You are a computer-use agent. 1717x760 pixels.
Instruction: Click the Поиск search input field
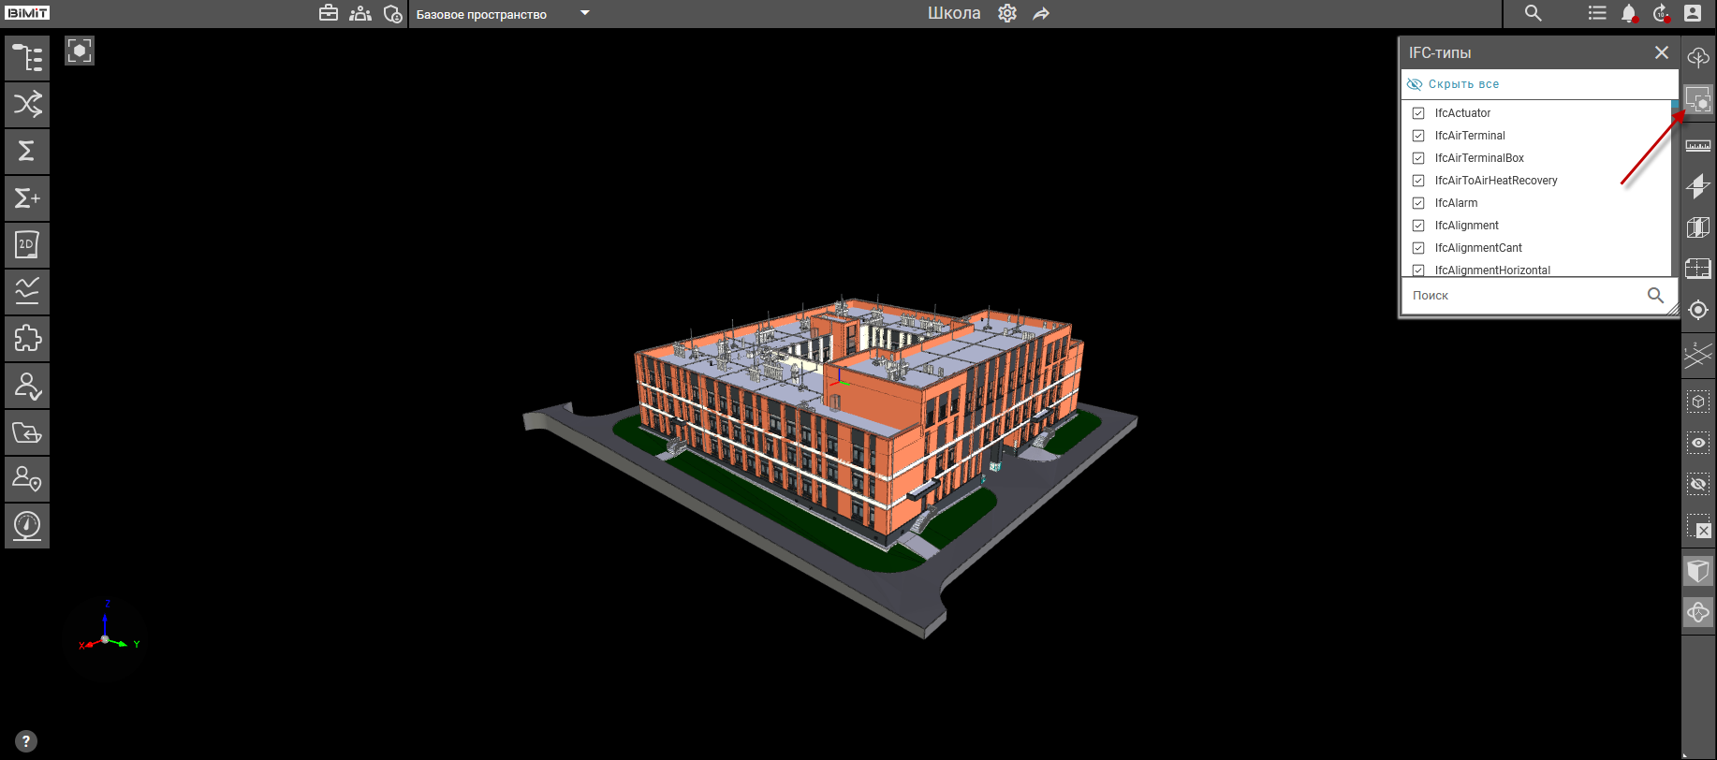pos(1524,296)
